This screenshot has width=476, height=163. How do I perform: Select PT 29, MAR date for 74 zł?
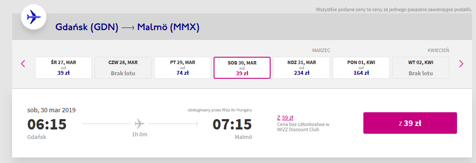pos(183,68)
